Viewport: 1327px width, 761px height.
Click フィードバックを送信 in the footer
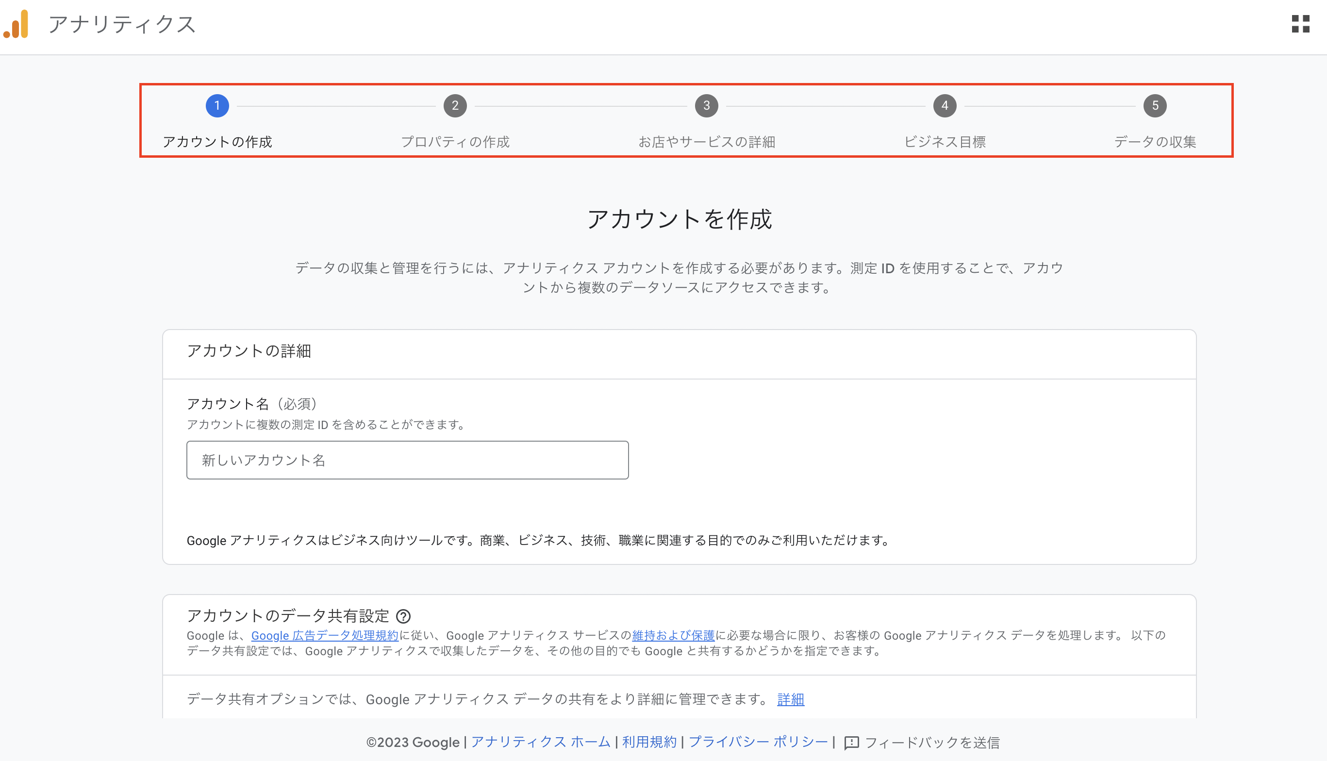(x=932, y=742)
